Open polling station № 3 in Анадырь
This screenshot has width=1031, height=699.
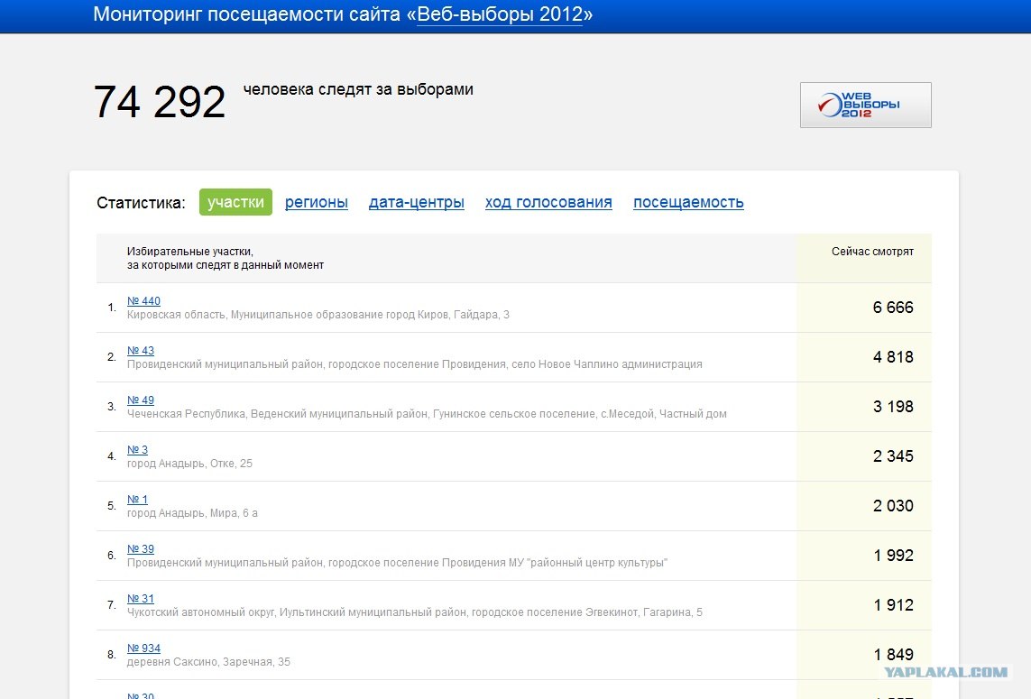tap(137, 450)
